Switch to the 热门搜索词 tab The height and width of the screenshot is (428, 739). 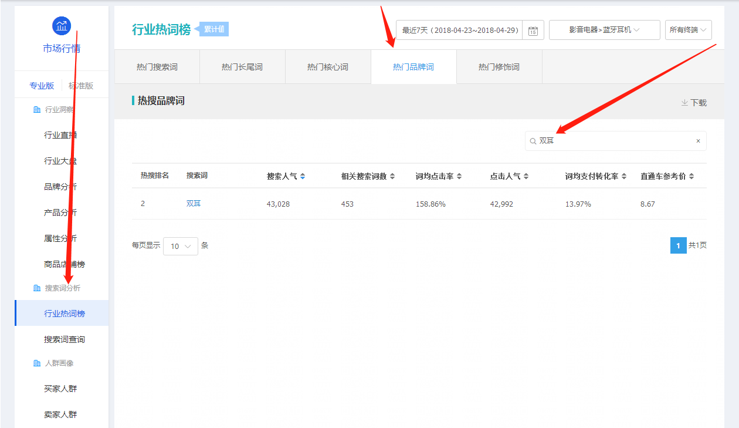(x=157, y=67)
